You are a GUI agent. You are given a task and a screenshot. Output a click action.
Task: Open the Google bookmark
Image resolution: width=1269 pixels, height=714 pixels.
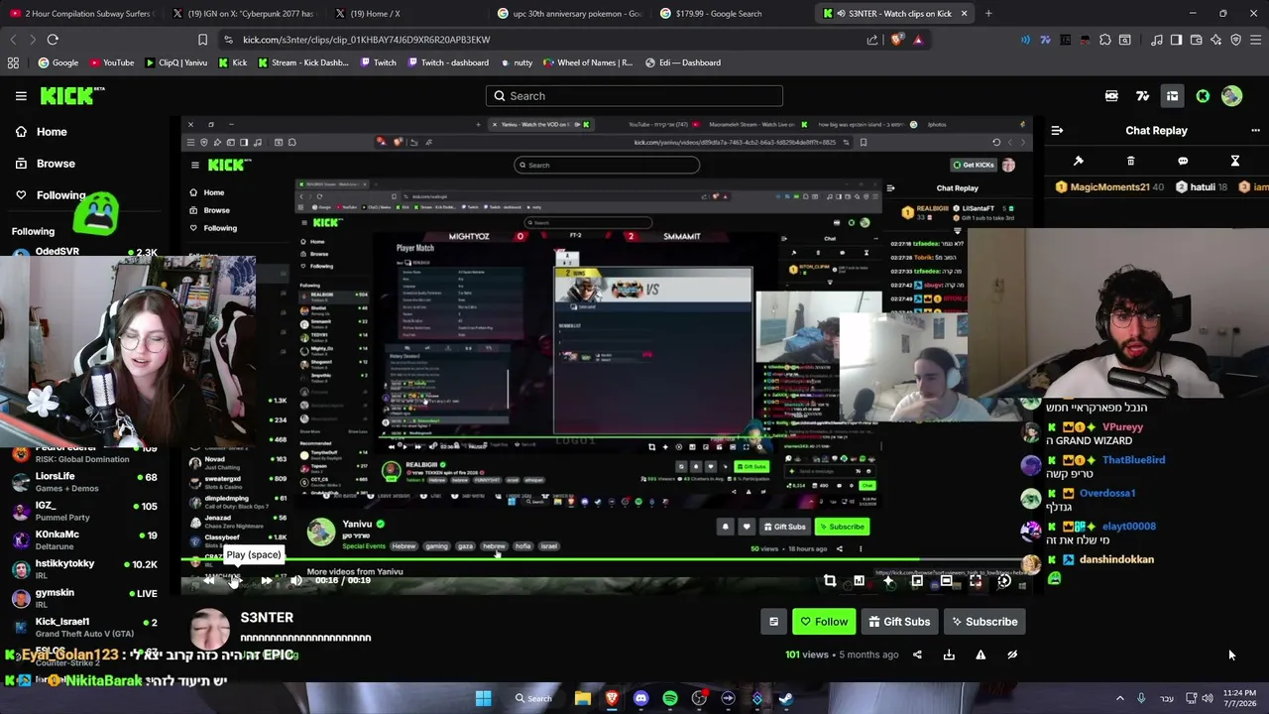pos(58,62)
